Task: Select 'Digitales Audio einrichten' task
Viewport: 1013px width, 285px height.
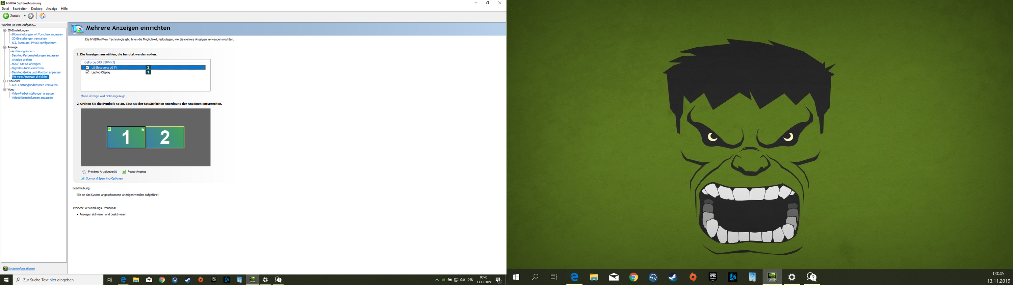Action: (x=28, y=68)
